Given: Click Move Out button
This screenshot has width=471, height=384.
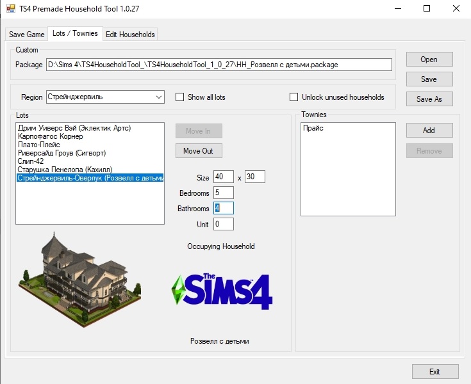Looking at the screenshot, I should click(198, 151).
